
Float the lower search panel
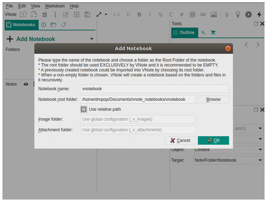coord(256,110)
